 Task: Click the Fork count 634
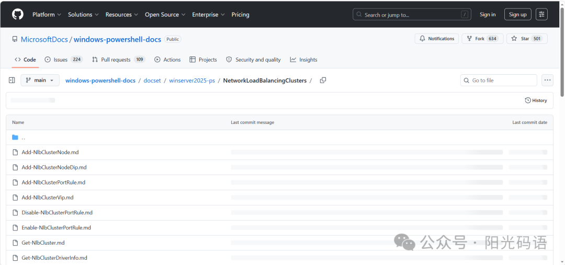point(493,39)
